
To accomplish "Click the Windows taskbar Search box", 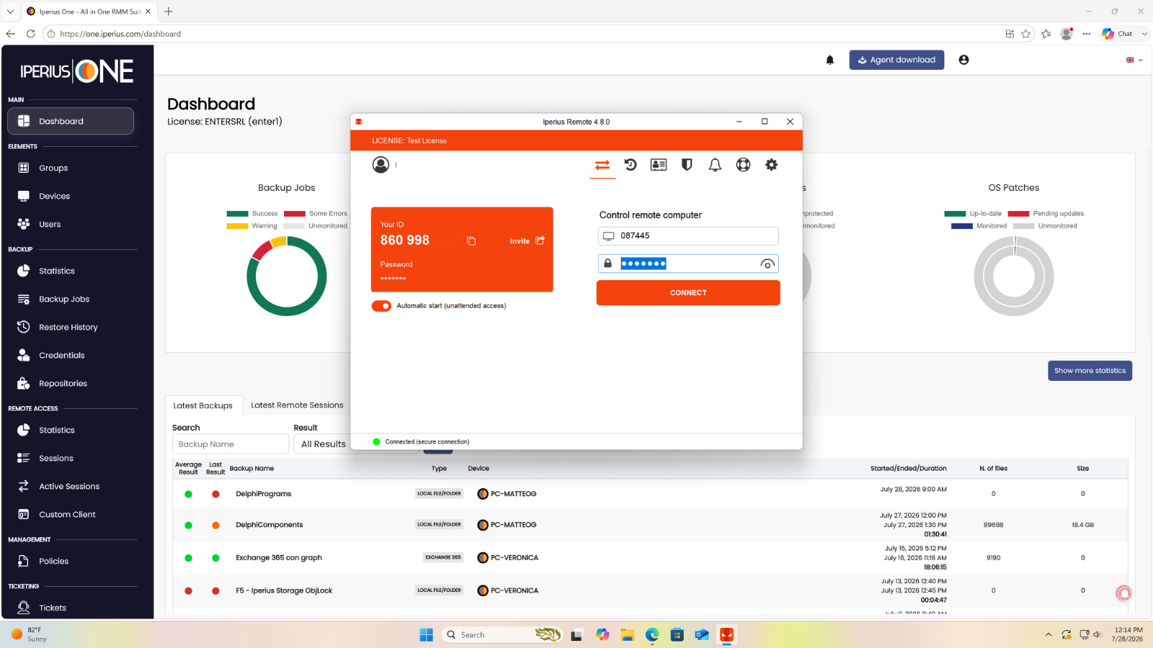I will tap(502, 635).
